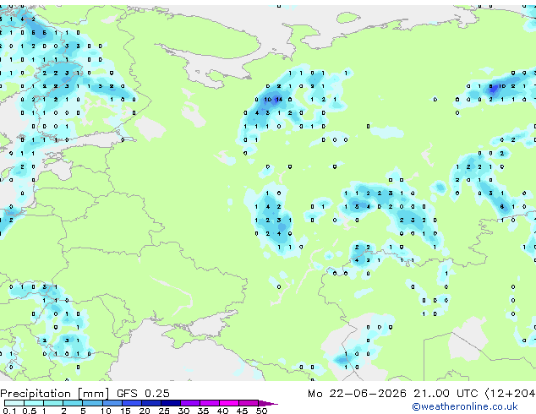Click the "10" value beside the 14
This screenshot has height=414, width=536.
268,100
